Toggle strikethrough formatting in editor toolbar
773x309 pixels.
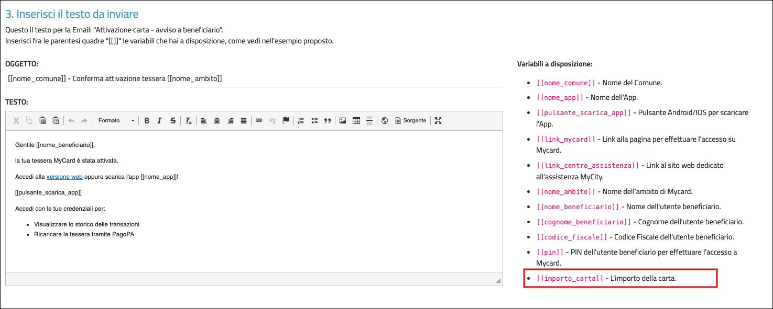pyautogui.click(x=173, y=121)
